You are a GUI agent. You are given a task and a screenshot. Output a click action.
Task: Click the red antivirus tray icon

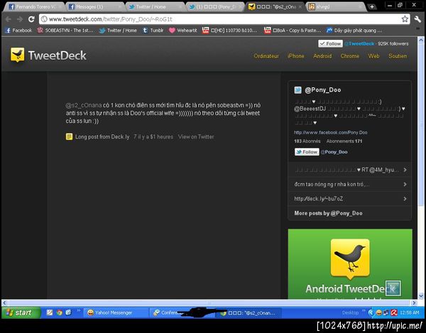pos(393,312)
